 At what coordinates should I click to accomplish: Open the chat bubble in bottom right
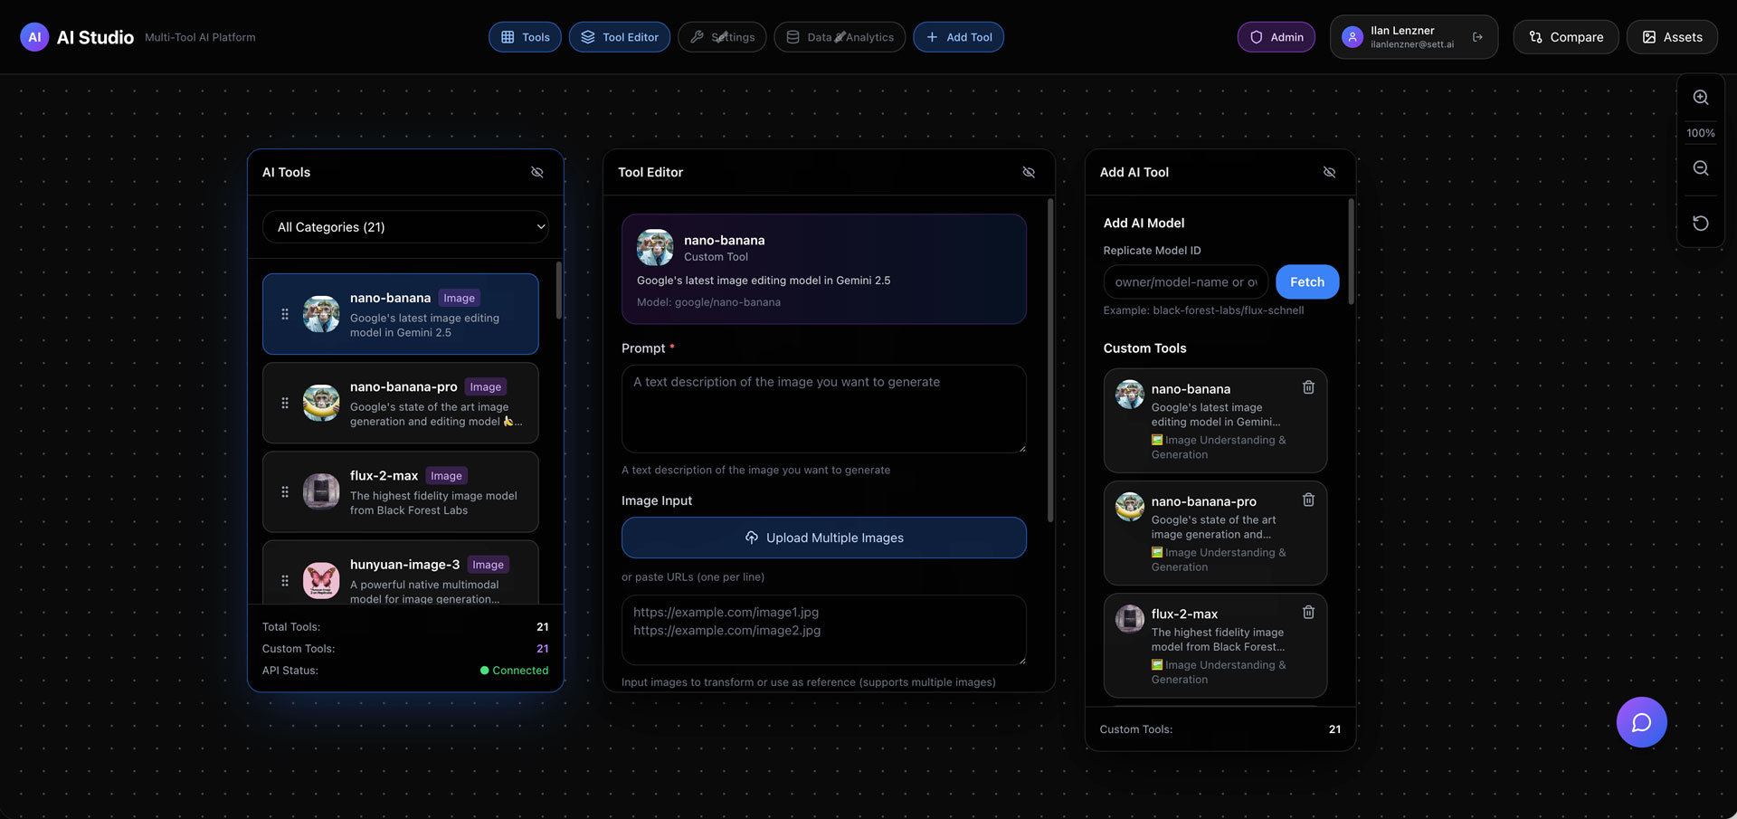1641,722
